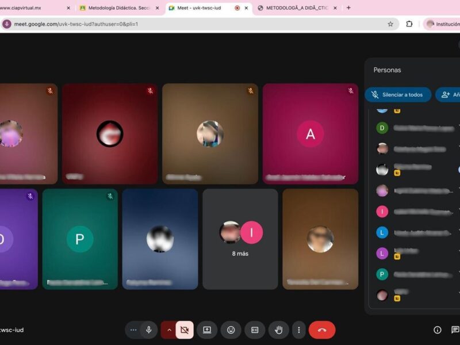Select the blue-gray participant tile with black-and-white avatar
This screenshot has width=460, height=345.
point(160,239)
